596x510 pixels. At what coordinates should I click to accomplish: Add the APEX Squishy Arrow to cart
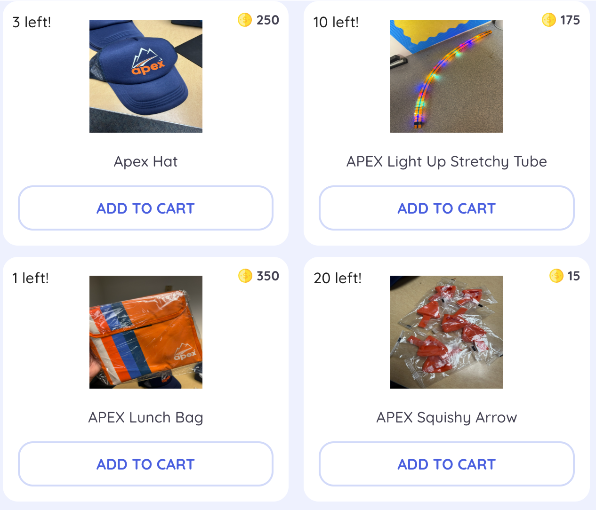tap(446, 464)
